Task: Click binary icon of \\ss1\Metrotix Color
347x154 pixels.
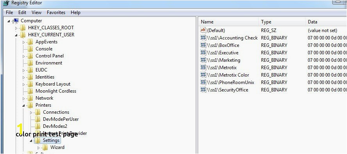Action: click(x=203, y=75)
